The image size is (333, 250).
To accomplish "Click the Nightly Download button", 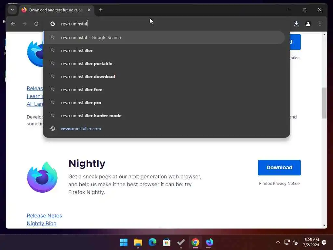I will [279, 168].
